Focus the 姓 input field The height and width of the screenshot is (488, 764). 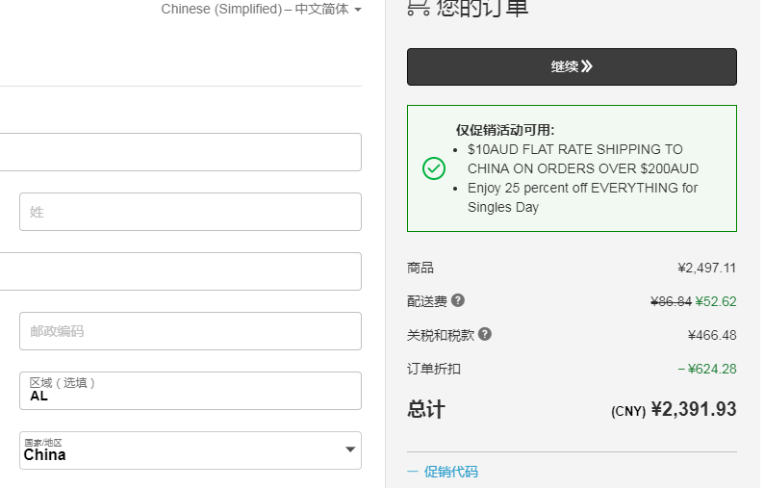pyautogui.click(x=191, y=212)
